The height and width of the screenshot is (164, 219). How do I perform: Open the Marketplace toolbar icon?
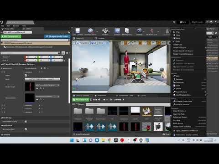(x=127, y=31)
